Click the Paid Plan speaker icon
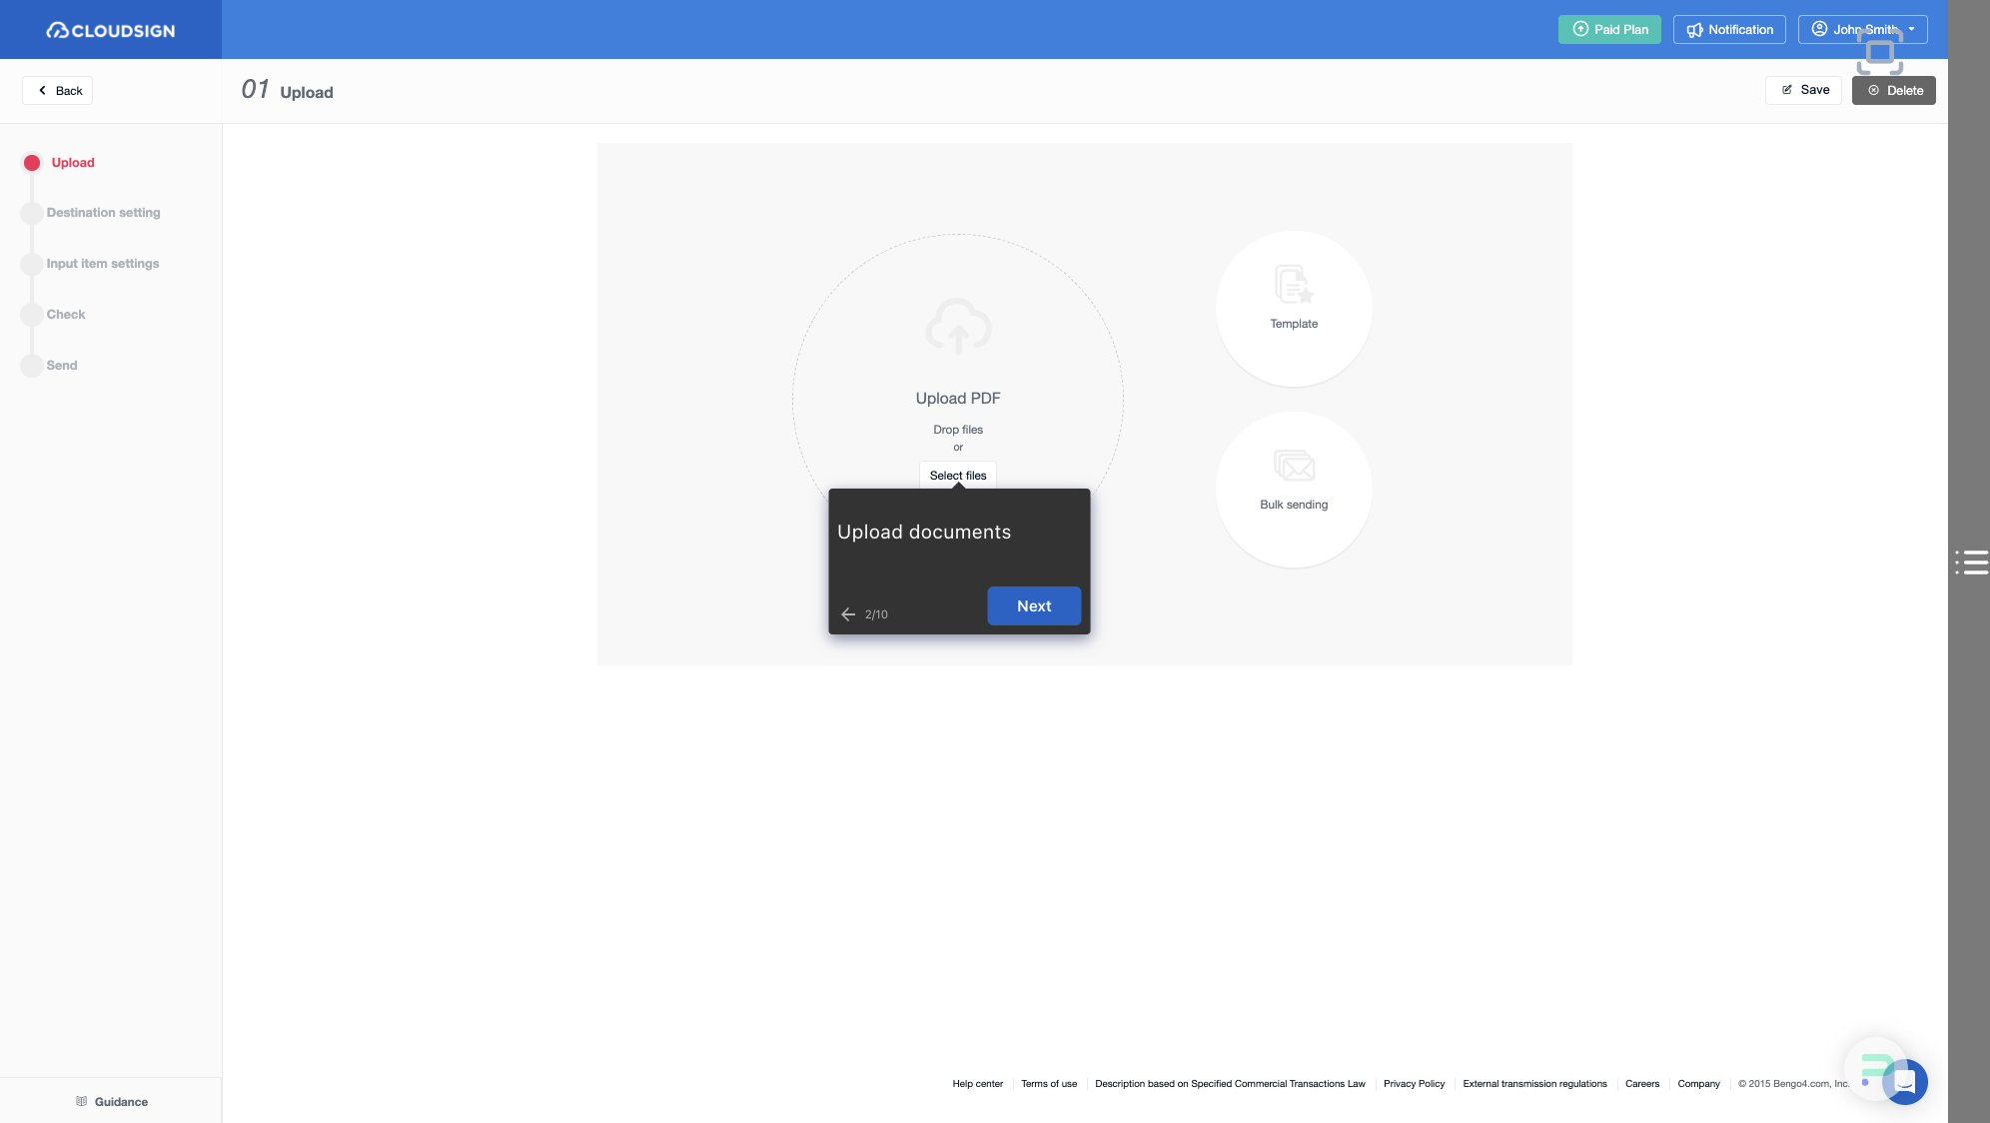 (x=1579, y=30)
